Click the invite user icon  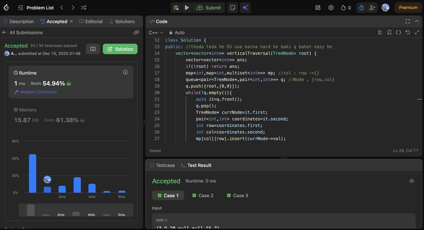pos(372,7)
